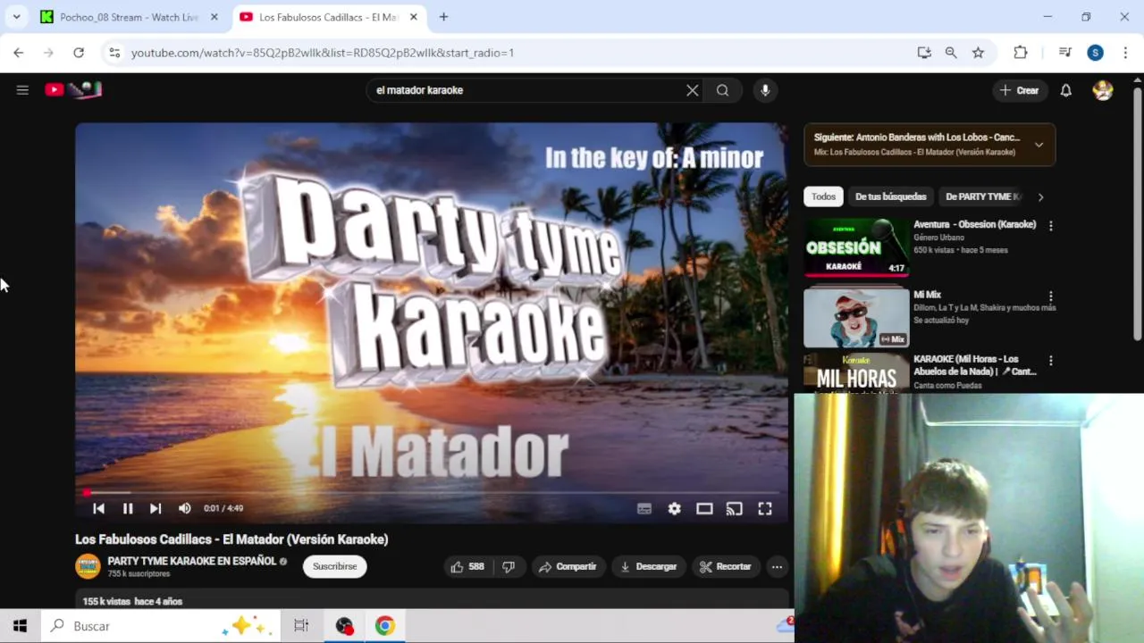Open Aventura - Obsesion (Karaoke) title

click(x=974, y=224)
